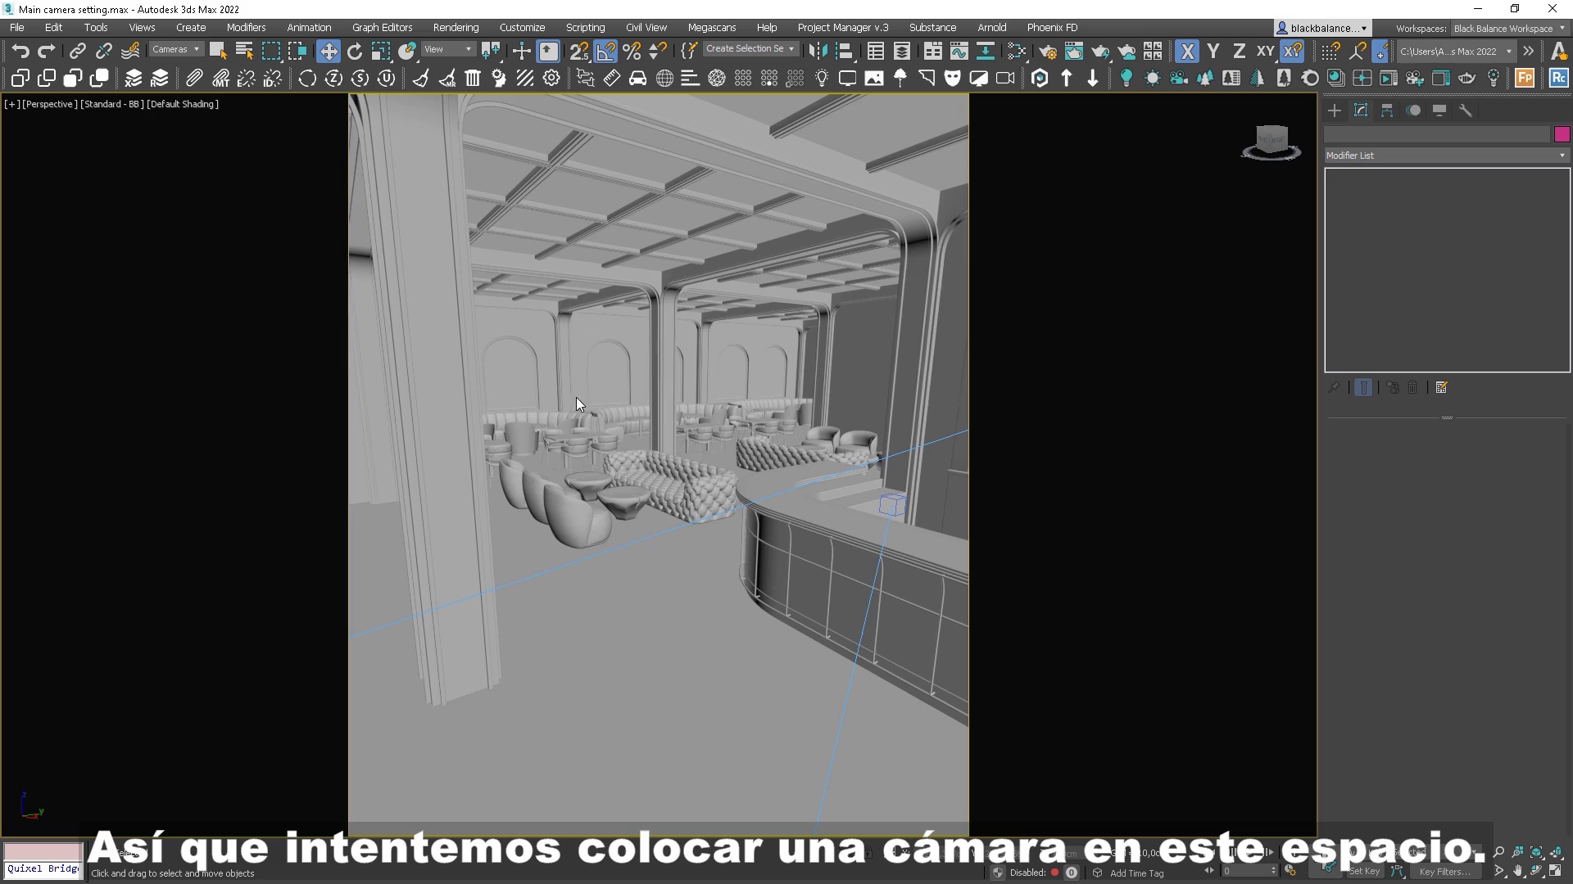Pin the modifier stack

[1334, 387]
